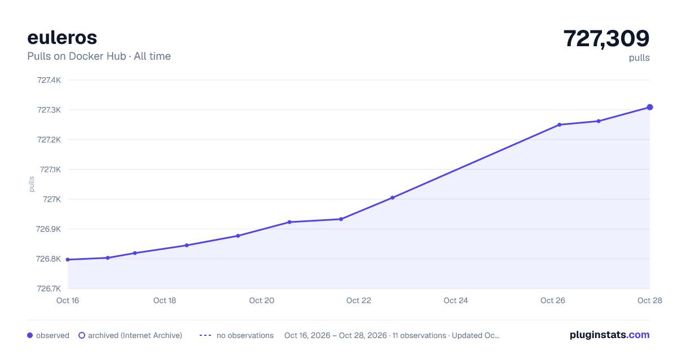
Task: Click the date range and observations footer text
Action: (x=392, y=335)
